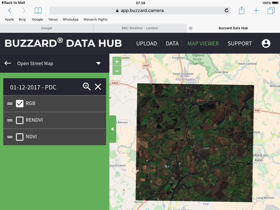Click the Great Alne map label

click(x=221, y=72)
